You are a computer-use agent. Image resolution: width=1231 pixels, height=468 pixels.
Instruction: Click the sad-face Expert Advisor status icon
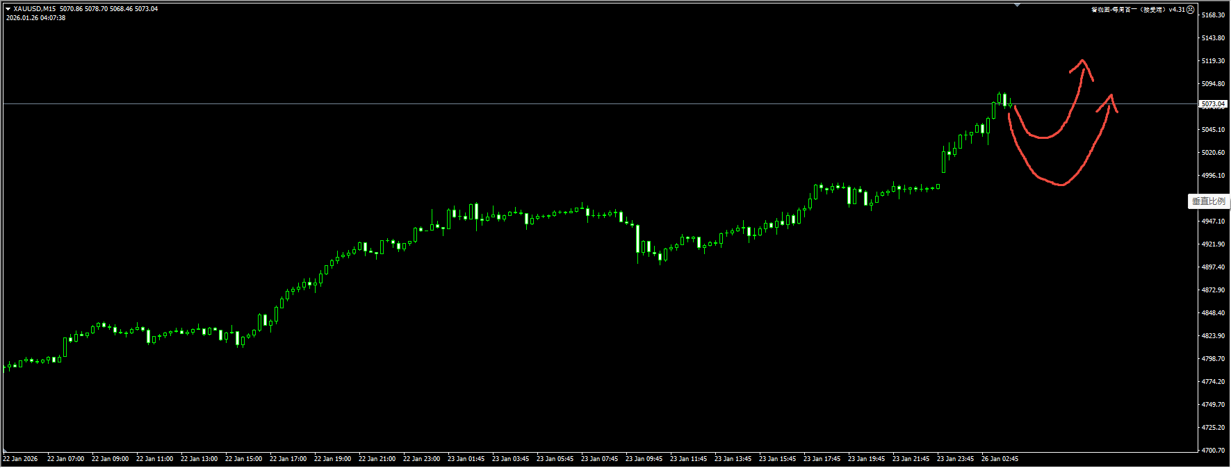(x=1190, y=10)
